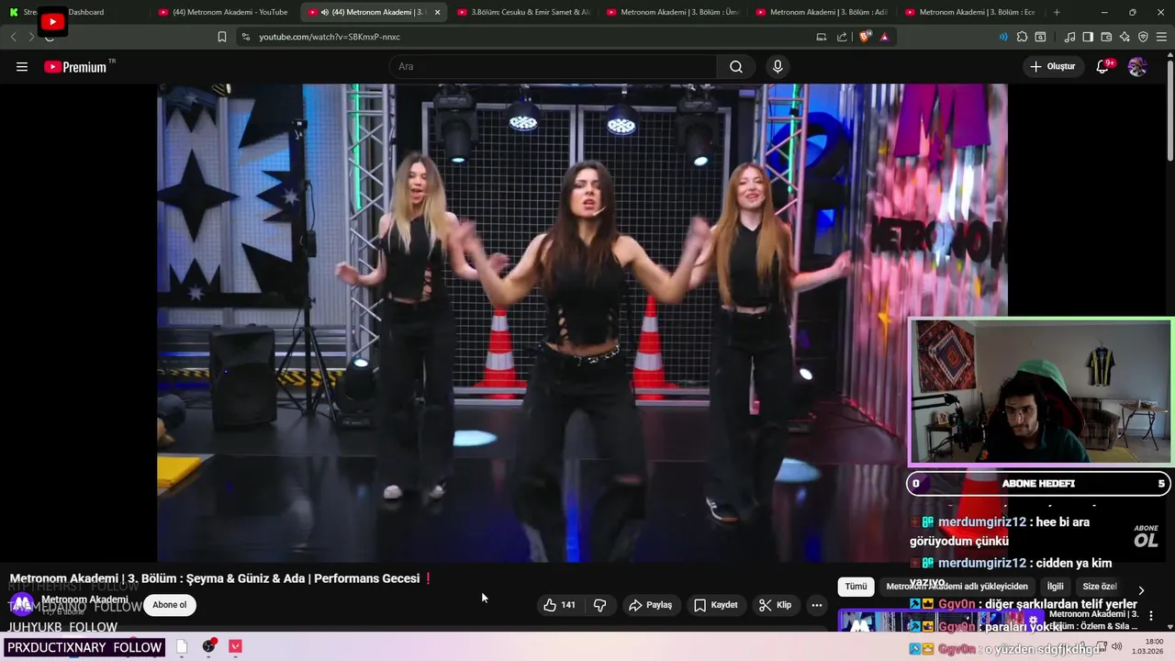Click the browser share page icon
The height and width of the screenshot is (661, 1175).
pyautogui.click(x=843, y=37)
